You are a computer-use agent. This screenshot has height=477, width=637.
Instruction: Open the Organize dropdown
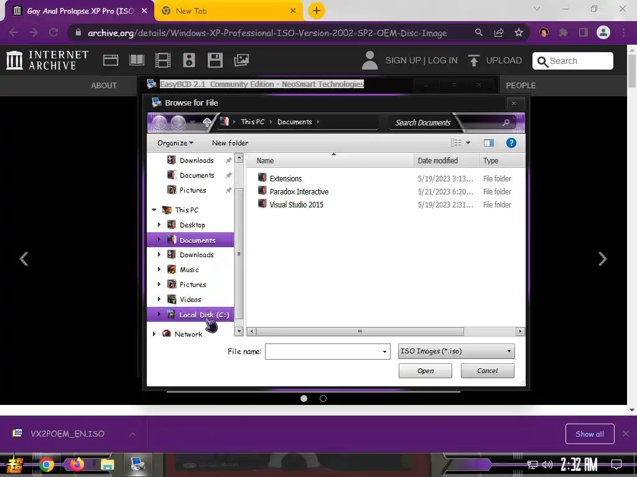coord(175,143)
